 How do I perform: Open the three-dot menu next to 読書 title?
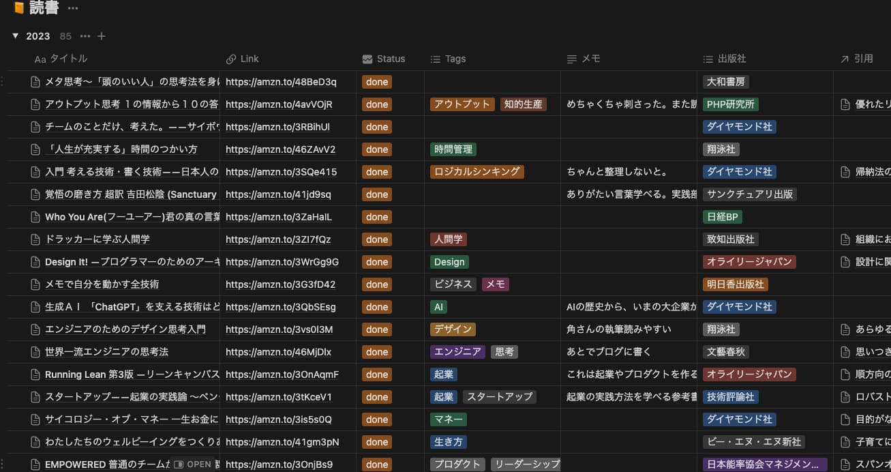click(73, 8)
